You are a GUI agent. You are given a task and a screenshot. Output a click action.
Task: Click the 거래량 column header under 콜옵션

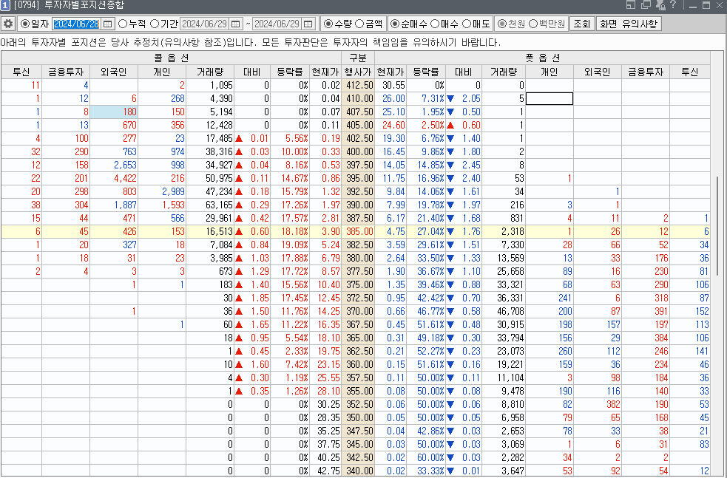(211, 72)
